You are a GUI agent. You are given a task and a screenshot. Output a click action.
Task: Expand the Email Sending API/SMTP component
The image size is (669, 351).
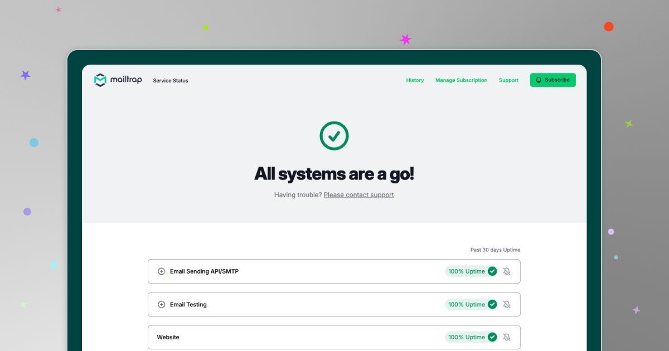coord(162,271)
